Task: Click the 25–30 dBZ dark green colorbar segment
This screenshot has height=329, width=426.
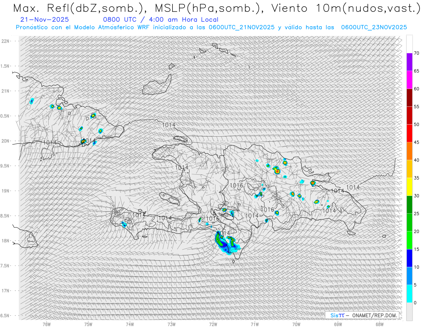Action: (409, 205)
